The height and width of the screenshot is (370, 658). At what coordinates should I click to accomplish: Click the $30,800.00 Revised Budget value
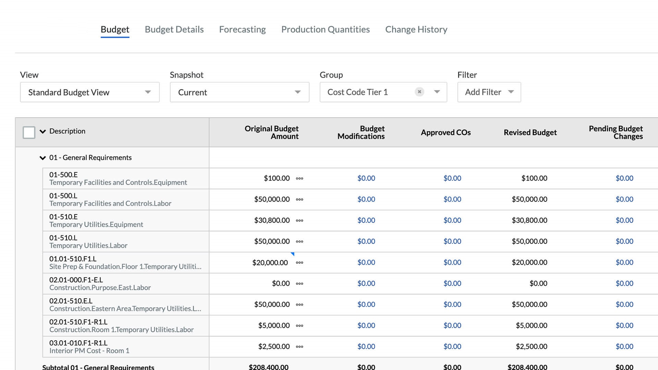point(529,220)
